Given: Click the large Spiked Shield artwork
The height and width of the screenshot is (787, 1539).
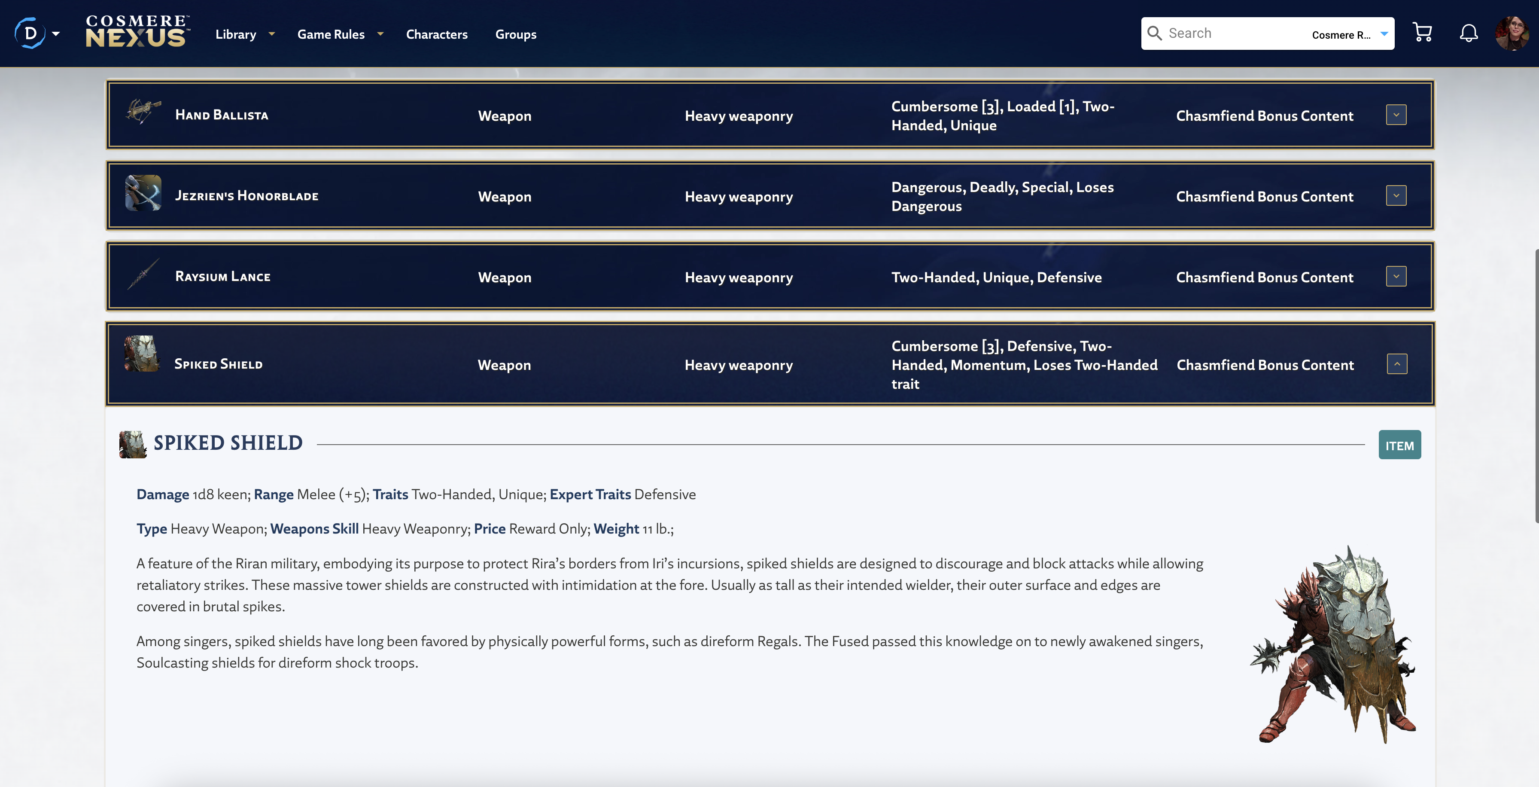Looking at the screenshot, I should [1332, 644].
